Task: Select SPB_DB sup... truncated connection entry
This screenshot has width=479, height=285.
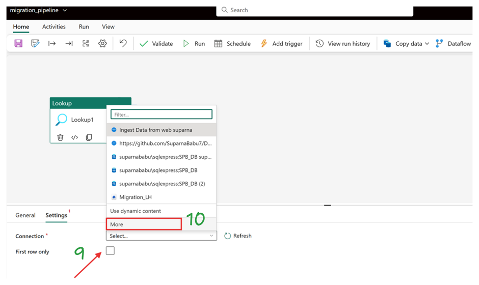Action: coord(162,157)
